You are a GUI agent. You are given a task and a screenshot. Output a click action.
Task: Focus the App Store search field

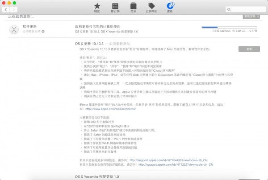point(246,9)
